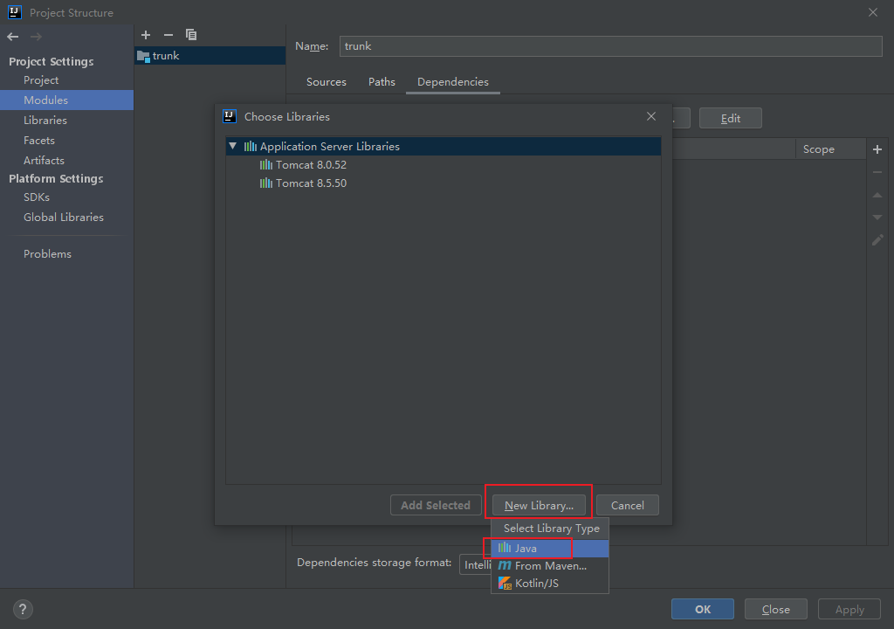Click the Scope column header
The height and width of the screenshot is (629, 894).
tap(830, 149)
